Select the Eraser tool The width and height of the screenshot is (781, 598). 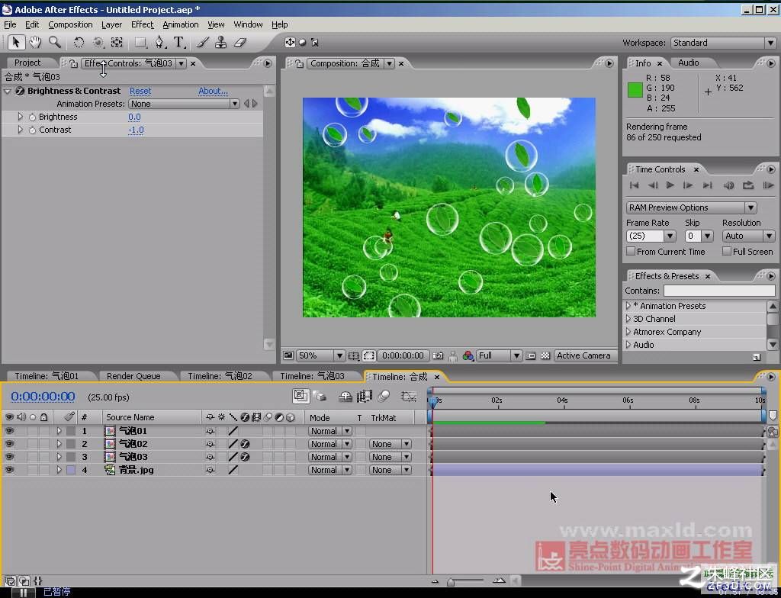tap(240, 43)
